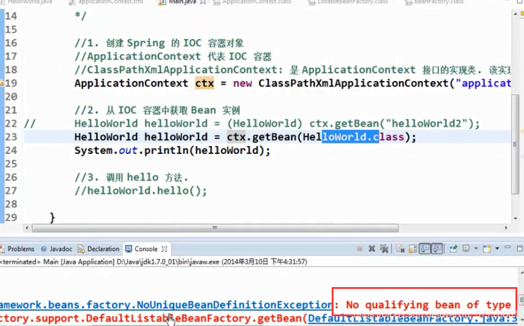Viewport: 524px width, 326px height.
Task: Click editor vertical scrollbar up arrow
Action: (515, 14)
